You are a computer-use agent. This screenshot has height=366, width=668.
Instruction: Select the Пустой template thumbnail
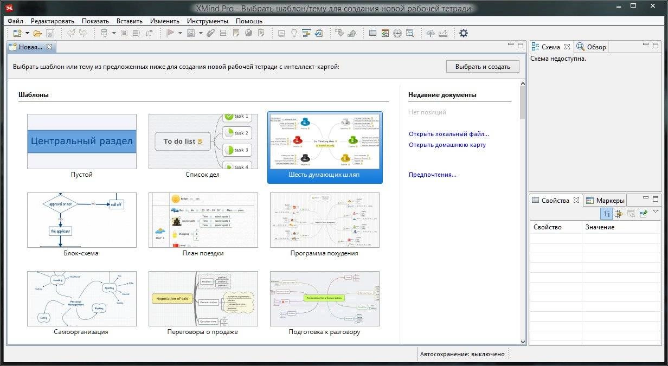point(82,142)
